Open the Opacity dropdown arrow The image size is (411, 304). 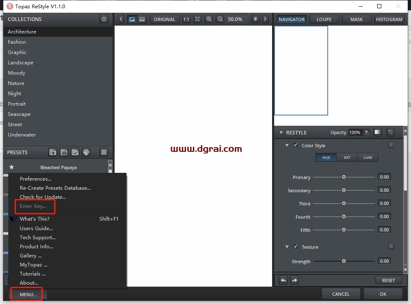tap(366, 132)
